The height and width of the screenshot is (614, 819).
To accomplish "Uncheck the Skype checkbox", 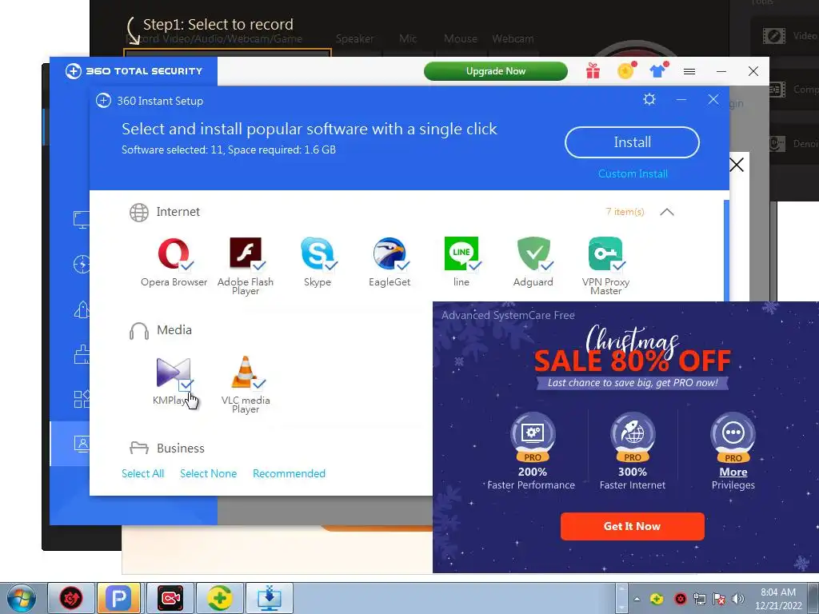I will coord(331,265).
